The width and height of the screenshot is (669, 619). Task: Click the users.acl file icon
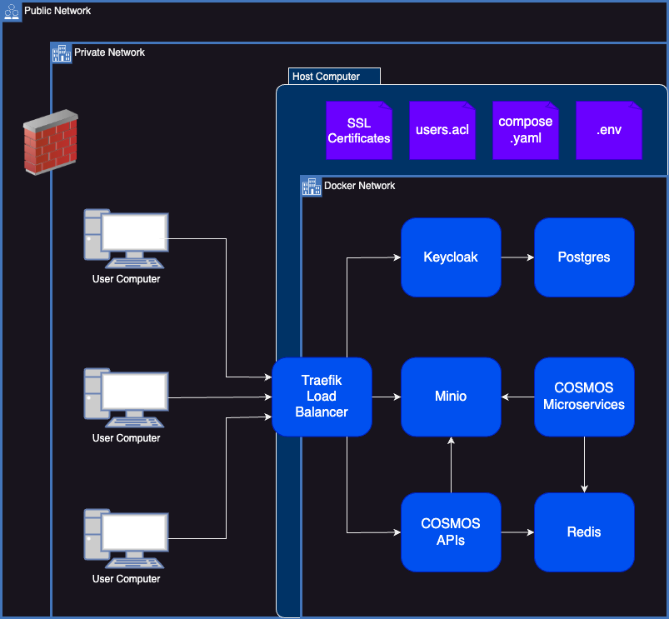pyautogui.click(x=442, y=131)
